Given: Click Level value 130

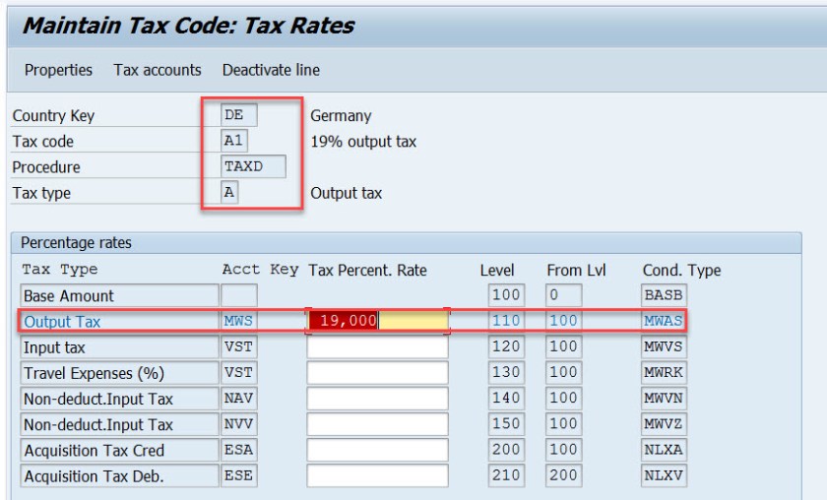Looking at the screenshot, I should [506, 373].
